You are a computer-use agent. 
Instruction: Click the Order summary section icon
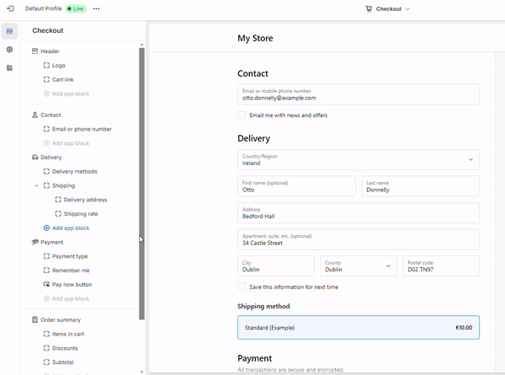click(x=35, y=320)
